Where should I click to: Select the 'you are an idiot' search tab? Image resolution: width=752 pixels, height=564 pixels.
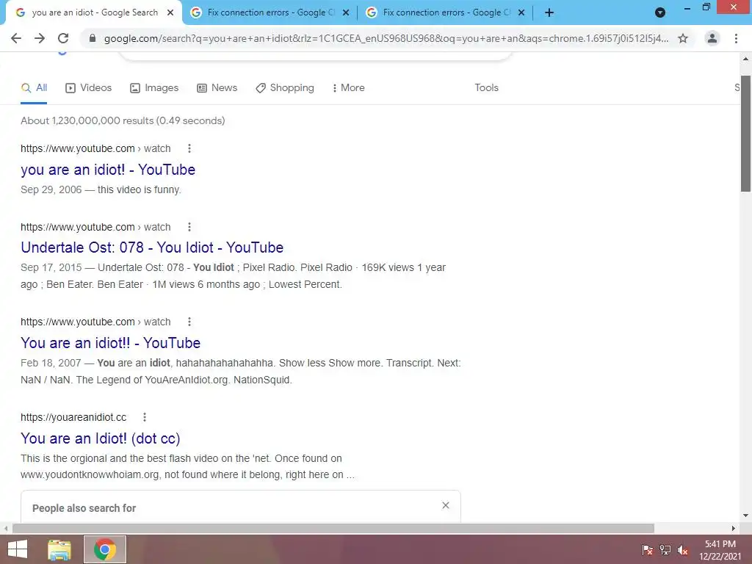[x=94, y=13]
